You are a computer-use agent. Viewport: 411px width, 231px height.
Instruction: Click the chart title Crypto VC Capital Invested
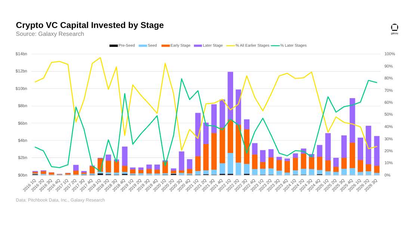click(x=90, y=25)
